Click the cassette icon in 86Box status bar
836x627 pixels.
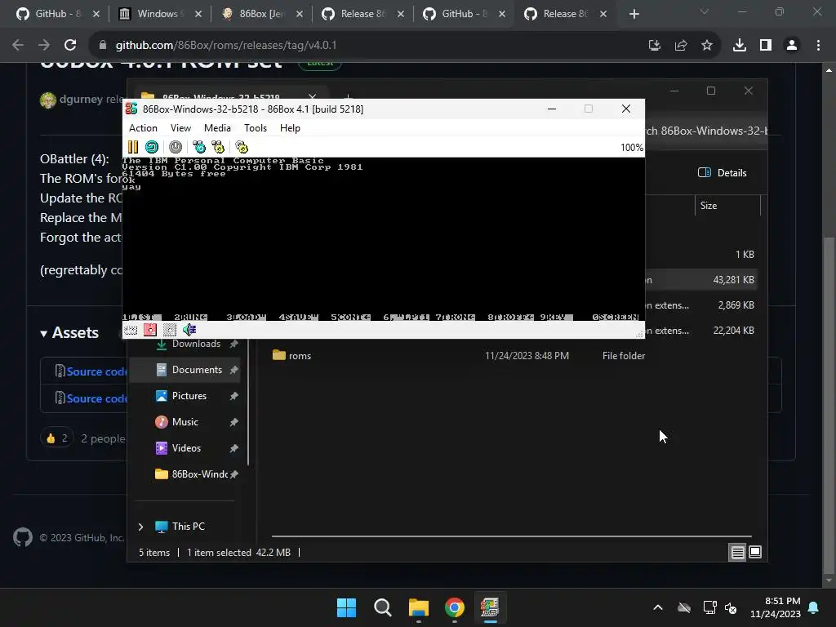click(x=131, y=330)
